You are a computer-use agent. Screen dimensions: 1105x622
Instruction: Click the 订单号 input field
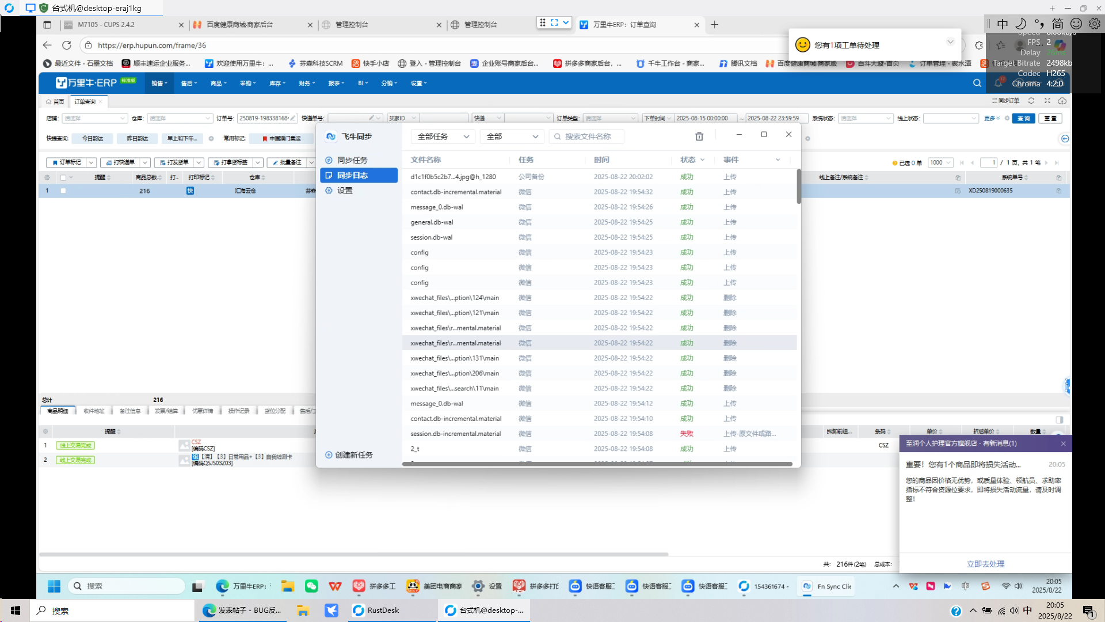(x=267, y=118)
